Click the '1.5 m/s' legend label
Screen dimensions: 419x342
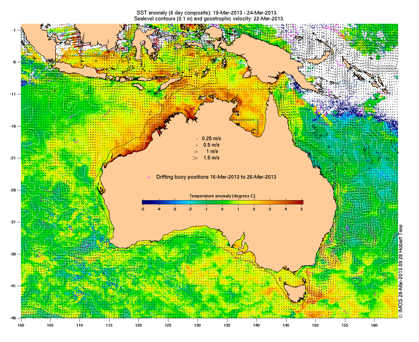tap(211, 158)
